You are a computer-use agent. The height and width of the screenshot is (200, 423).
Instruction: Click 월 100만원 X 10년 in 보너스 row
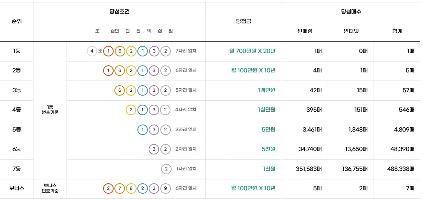pyautogui.click(x=253, y=188)
